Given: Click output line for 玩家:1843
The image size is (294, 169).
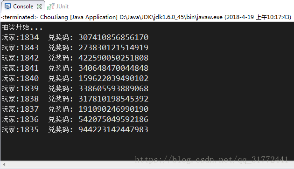Looking at the screenshot, I should click(75, 47).
